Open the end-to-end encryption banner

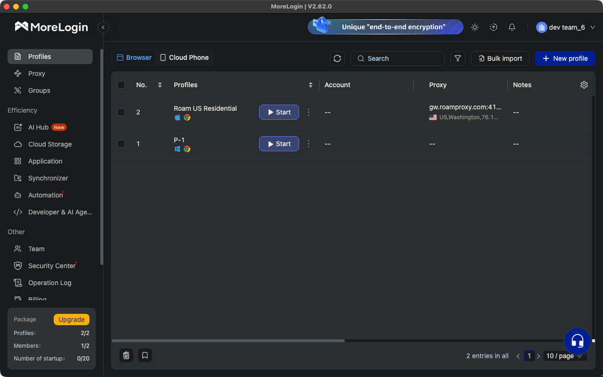tap(385, 27)
